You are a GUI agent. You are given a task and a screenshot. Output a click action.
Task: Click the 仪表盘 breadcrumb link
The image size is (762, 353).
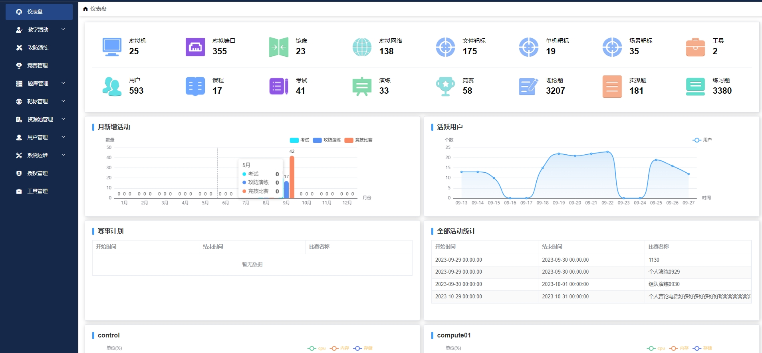pos(98,9)
